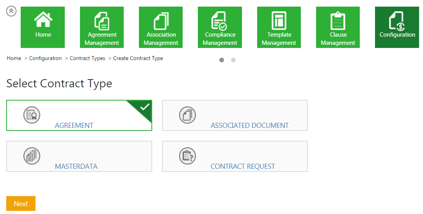Viewport: 423px width, 214px height.
Task: Click the Masterdata stacked documents icon
Action: click(x=32, y=156)
